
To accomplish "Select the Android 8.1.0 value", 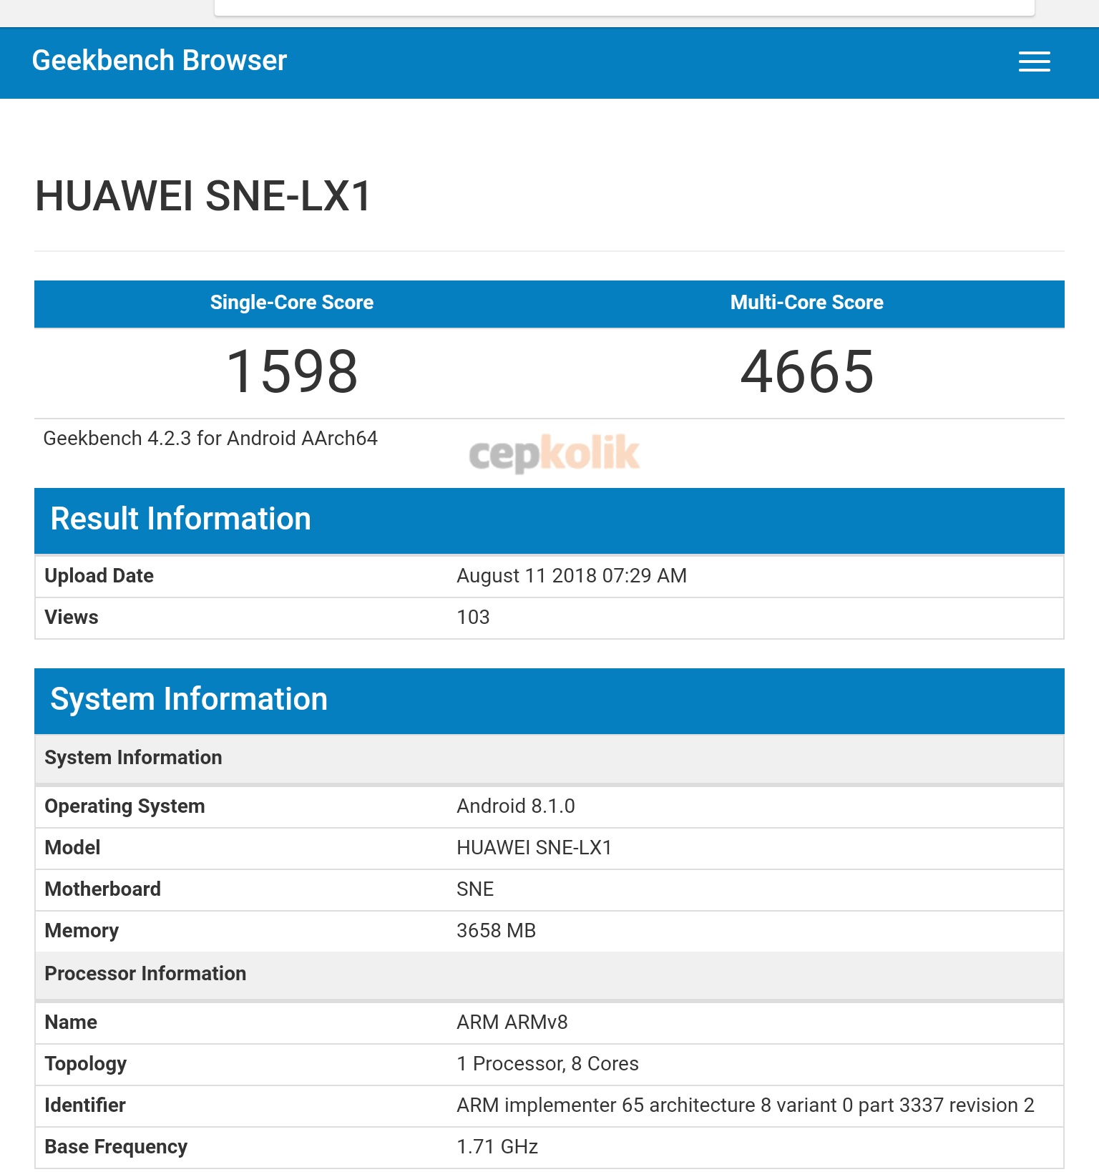I will (516, 806).
